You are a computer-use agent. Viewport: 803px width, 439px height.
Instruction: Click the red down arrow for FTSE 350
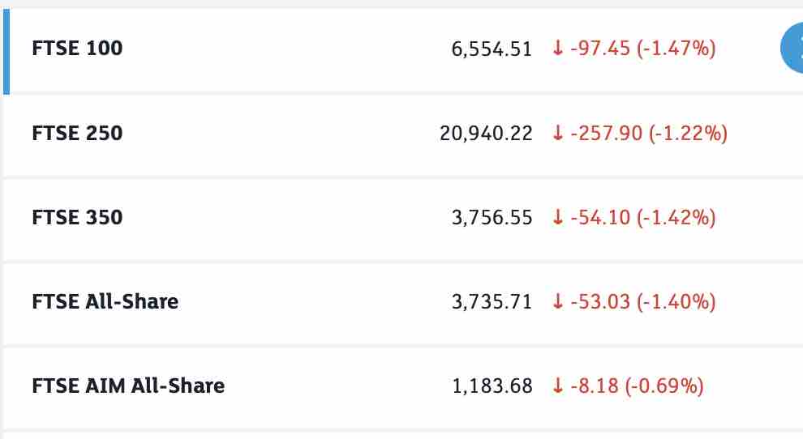(x=557, y=218)
